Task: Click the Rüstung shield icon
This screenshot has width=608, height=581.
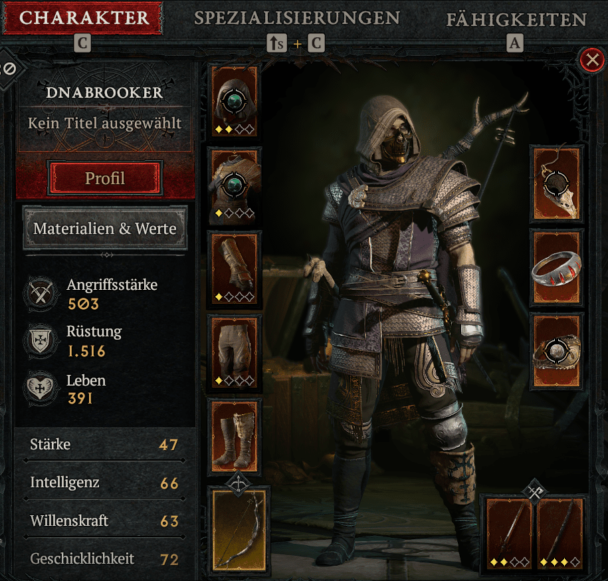Action: (x=41, y=342)
